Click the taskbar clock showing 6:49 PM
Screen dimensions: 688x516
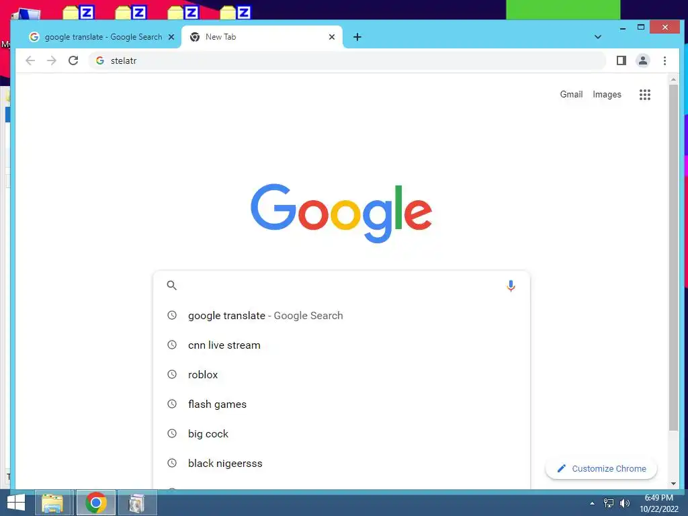(658, 503)
